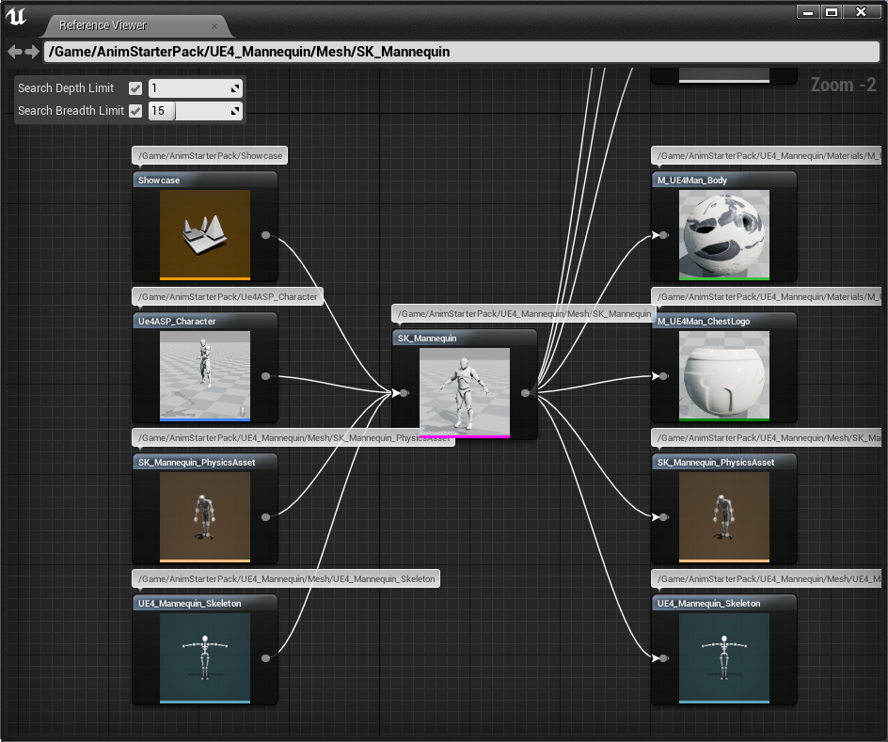Click the forward navigation arrow
888x742 pixels.
[32, 52]
